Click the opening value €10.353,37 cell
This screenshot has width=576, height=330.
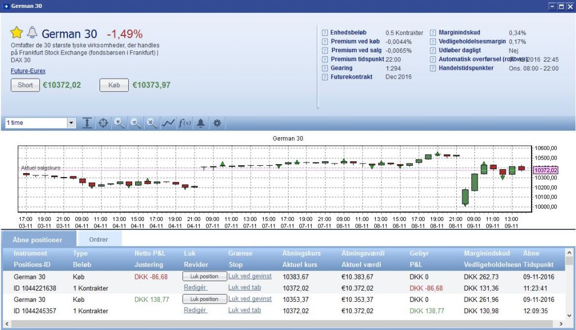tap(357, 300)
